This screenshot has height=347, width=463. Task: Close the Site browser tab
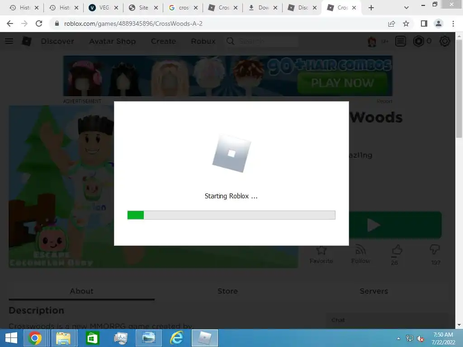coord(156,8)
